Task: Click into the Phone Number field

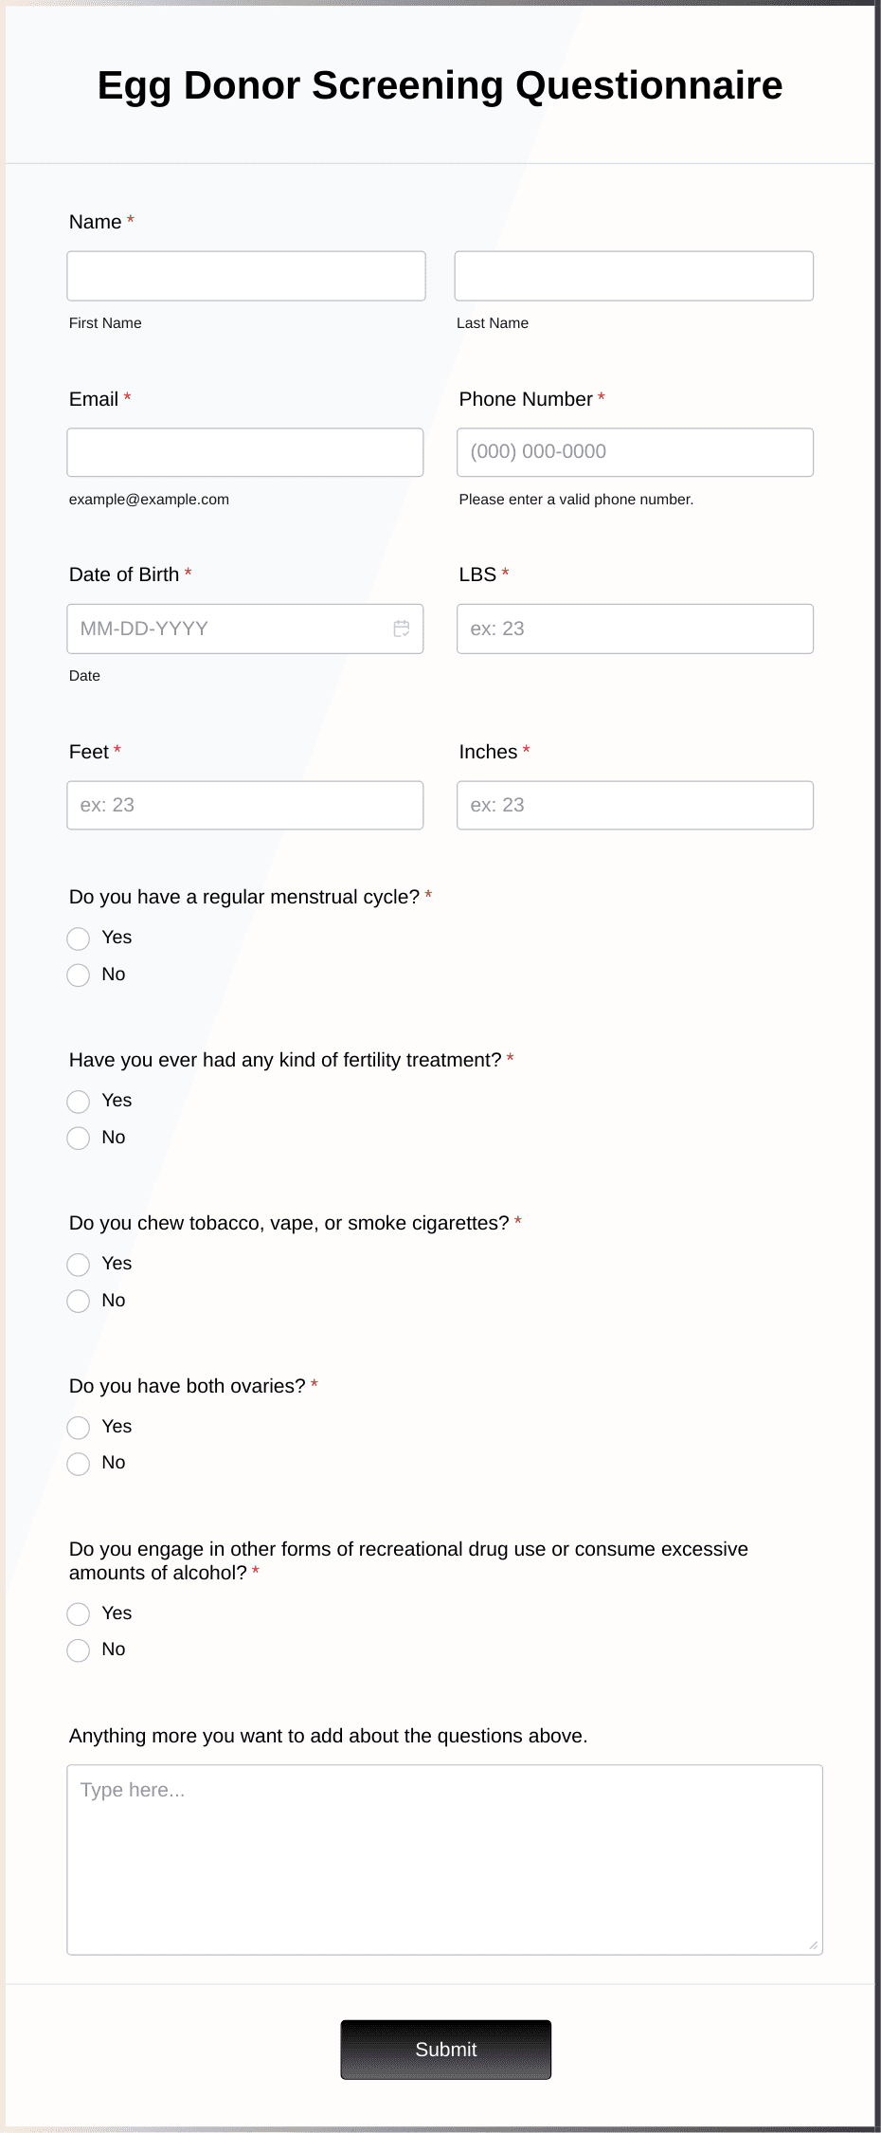Action: [633, 452]
